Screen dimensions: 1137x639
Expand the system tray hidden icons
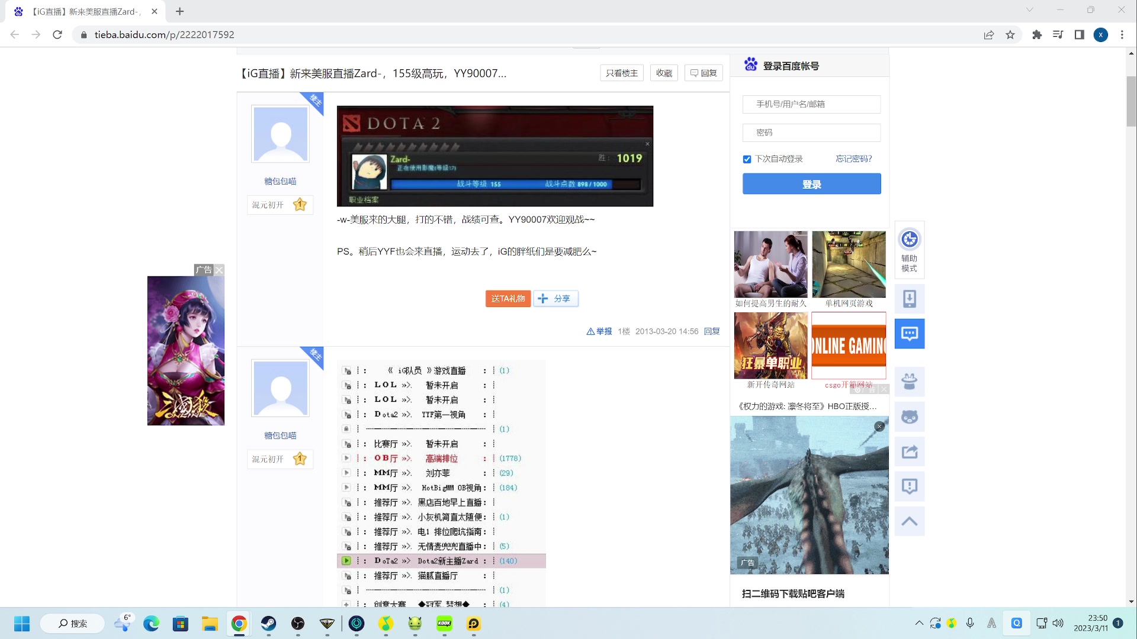click(x=918, y=623)
